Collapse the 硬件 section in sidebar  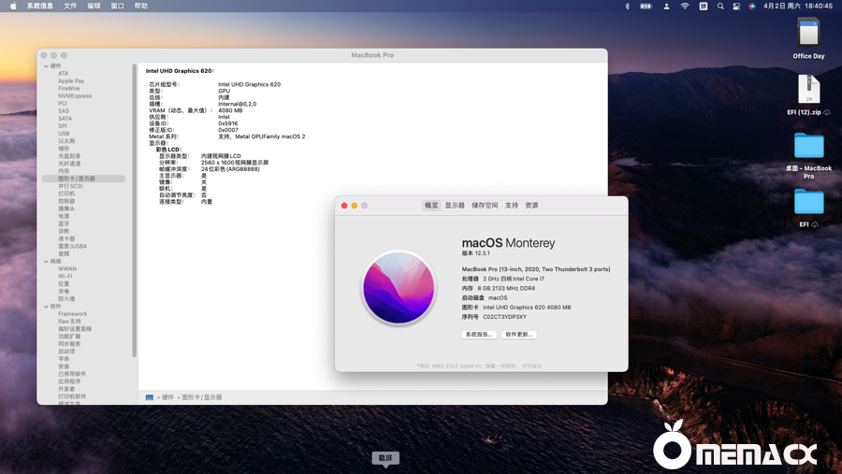[x=45, y=66]
